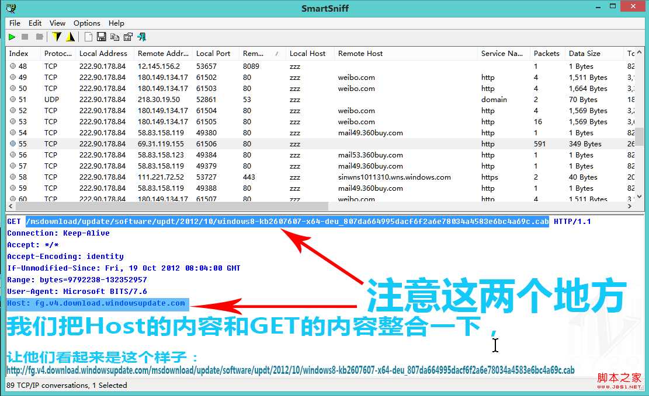Start capture with the green play icon
The width and height of the screenshot is (649, 396).
click(12, 37)
